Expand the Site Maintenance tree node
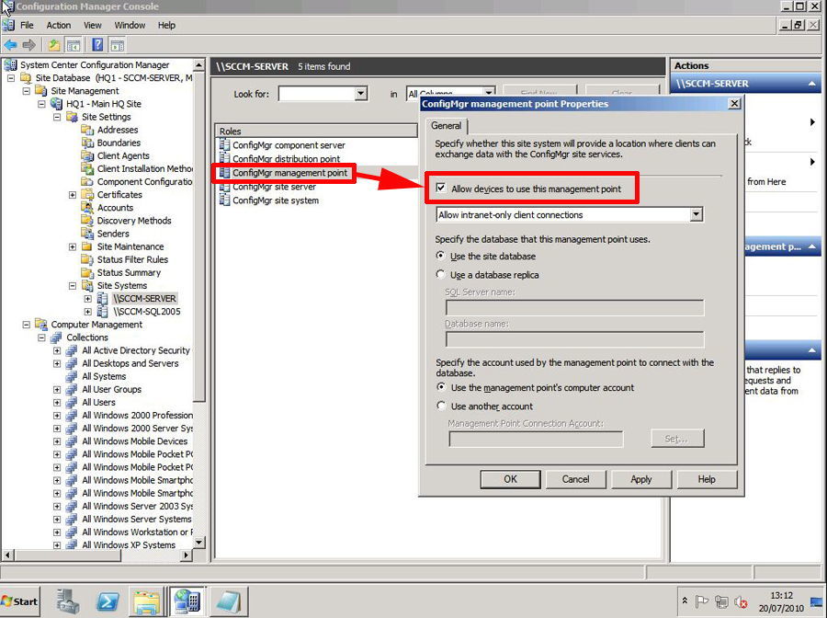The width and height of the screenshot is (827, 618). pos(73,246)
